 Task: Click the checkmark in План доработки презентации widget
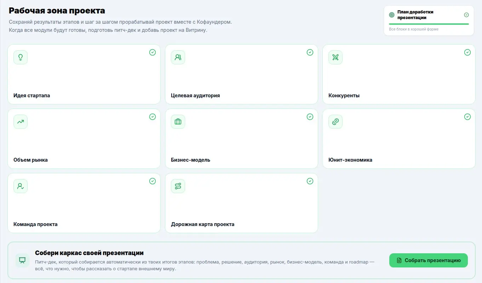pos(466,15)
